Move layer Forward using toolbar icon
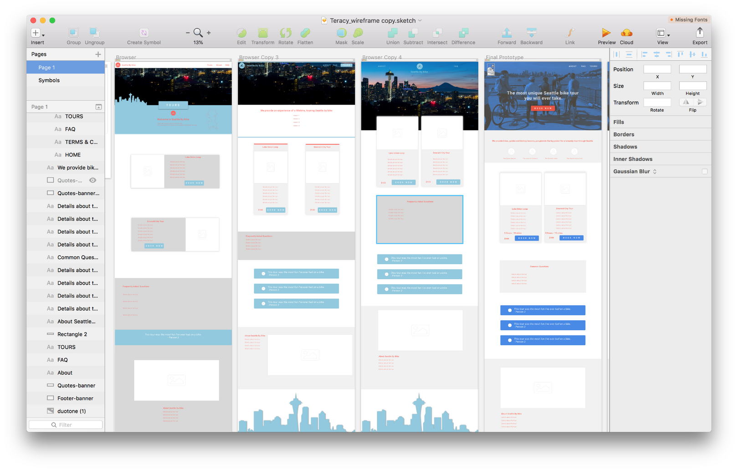Viewport: 738px width, 470px height. coord(507,33)
